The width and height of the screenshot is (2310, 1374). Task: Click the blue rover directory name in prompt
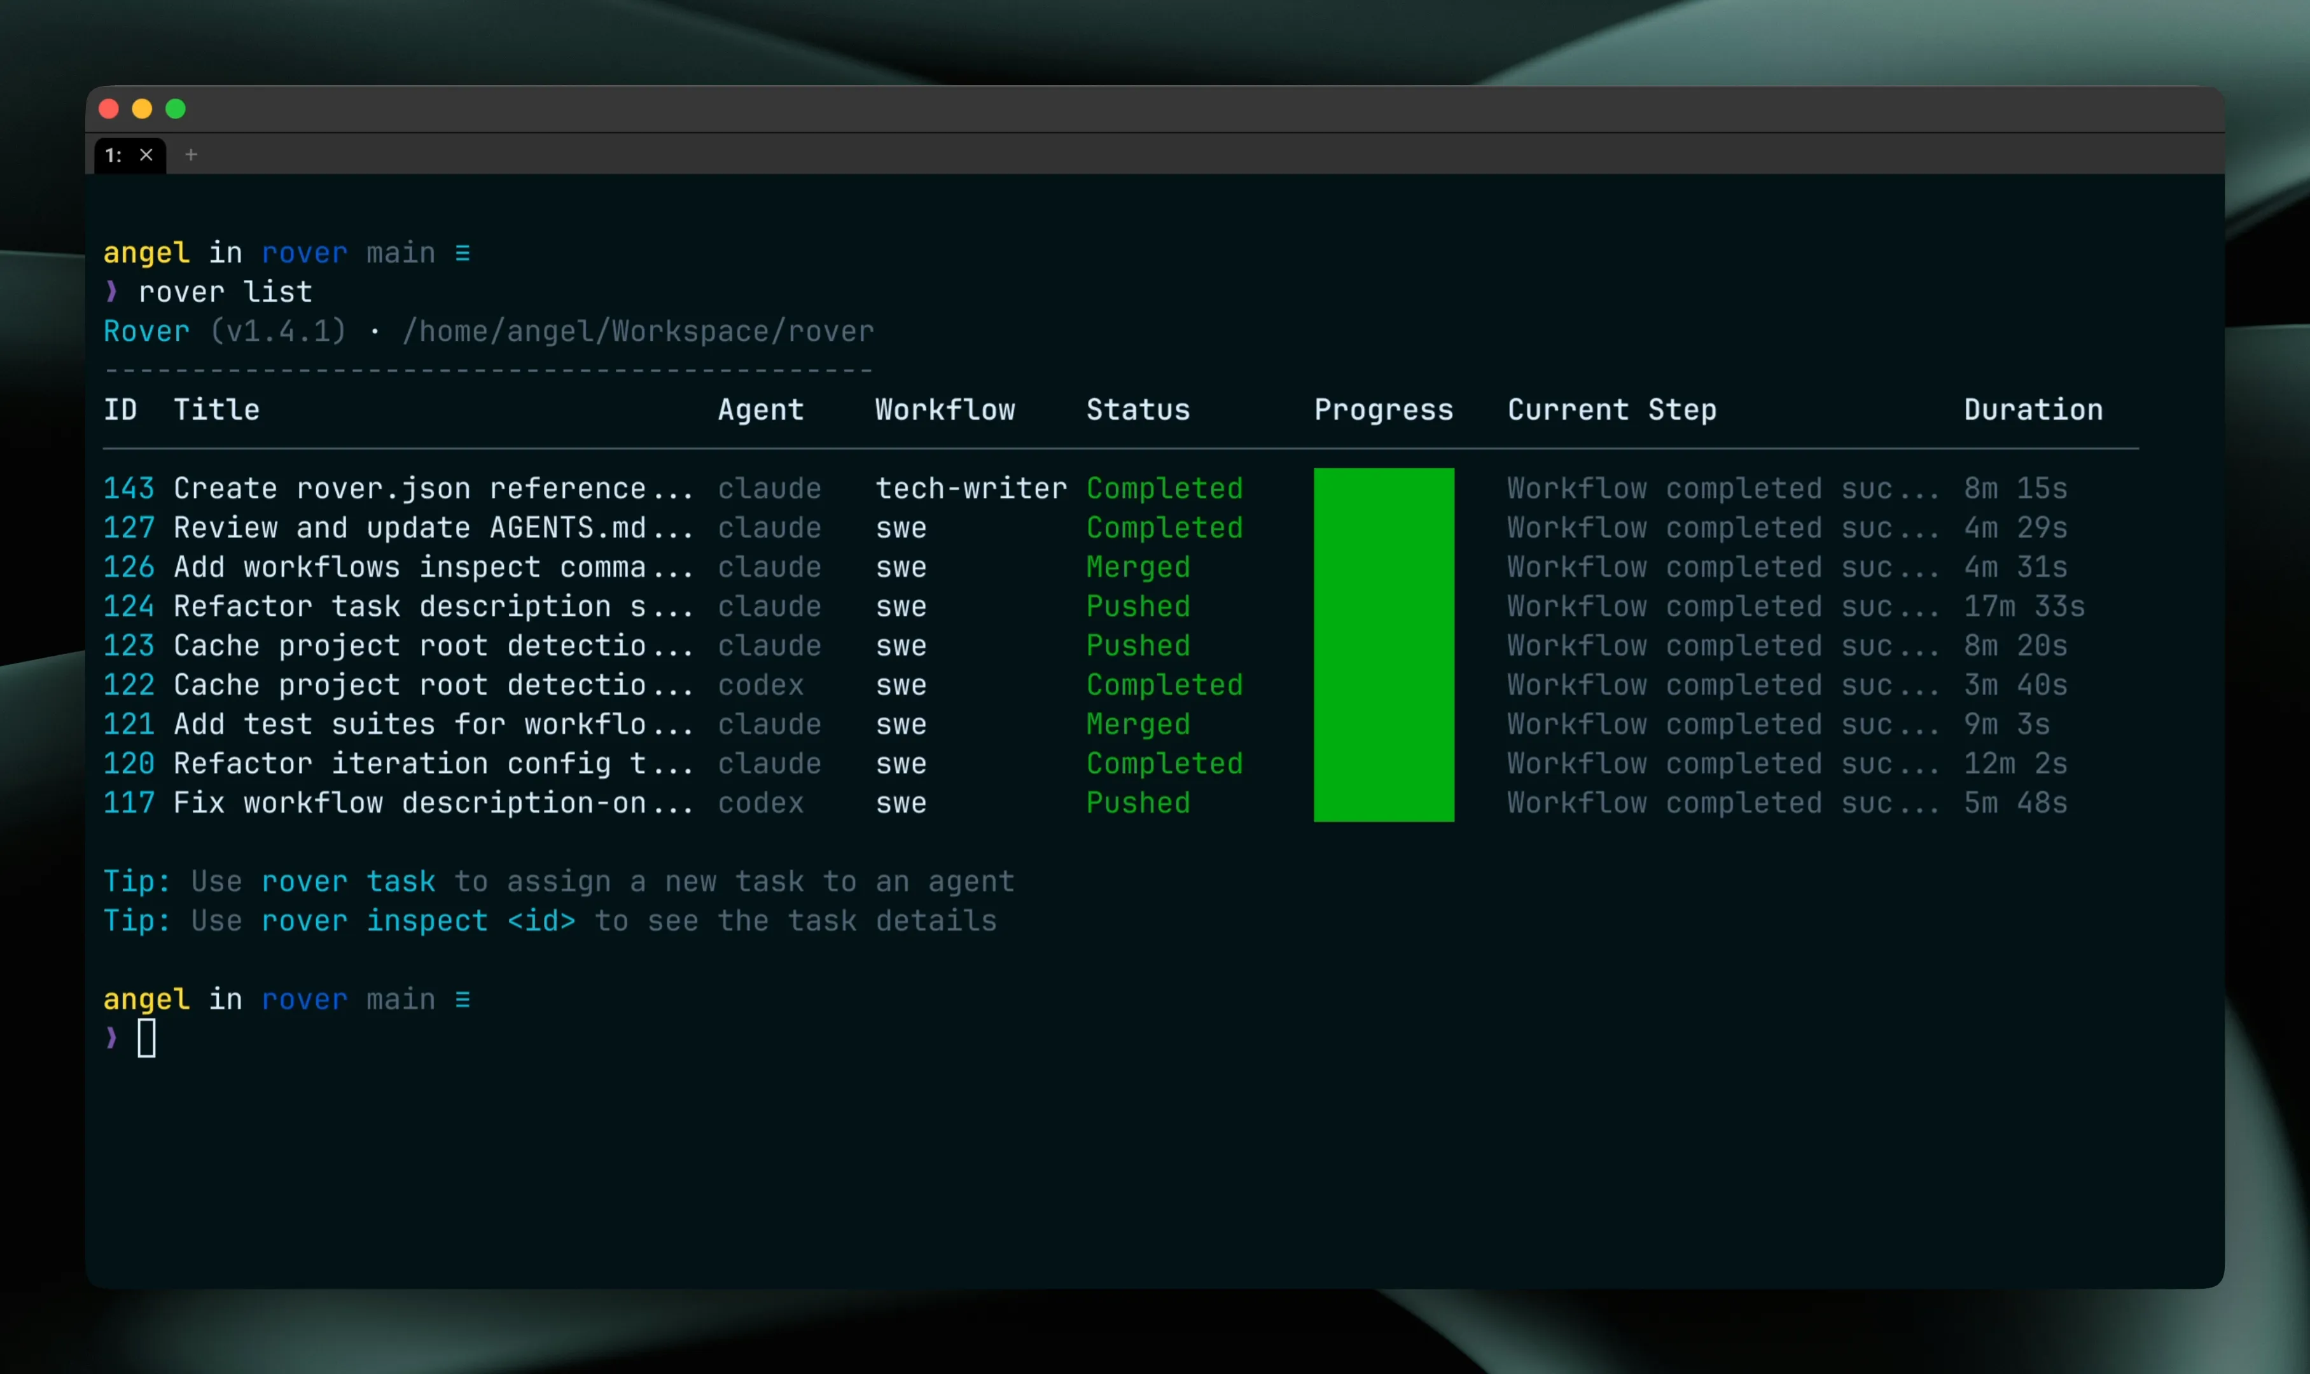click(x=305, y=252)
